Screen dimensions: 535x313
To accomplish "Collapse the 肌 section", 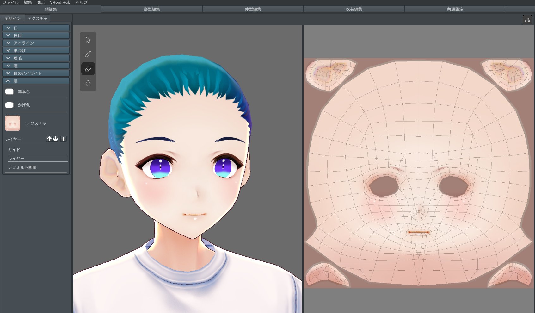I will [36, 81].
